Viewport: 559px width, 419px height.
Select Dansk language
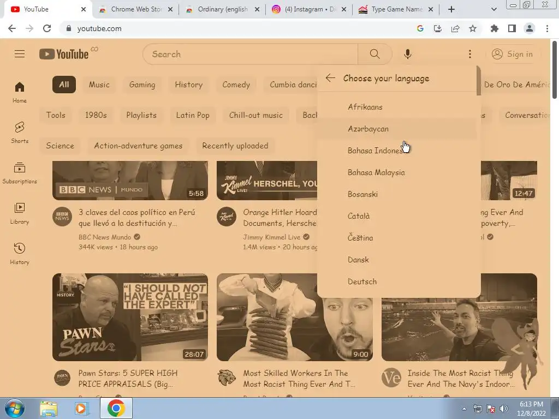coord(397,259)
